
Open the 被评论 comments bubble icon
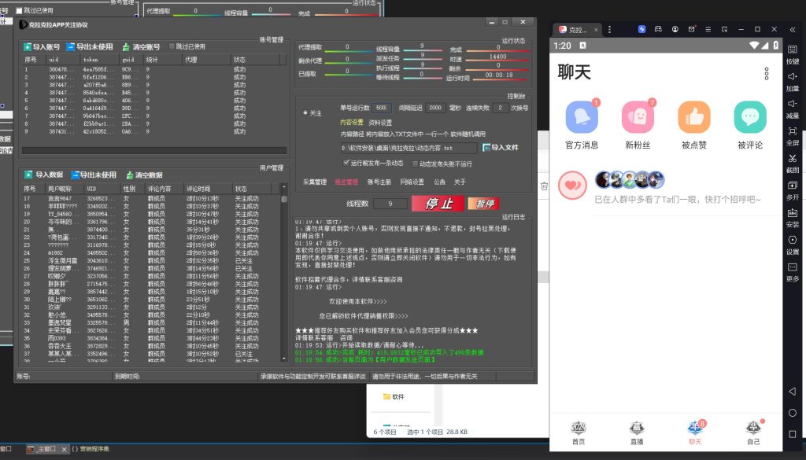click(x=749, y=117)
